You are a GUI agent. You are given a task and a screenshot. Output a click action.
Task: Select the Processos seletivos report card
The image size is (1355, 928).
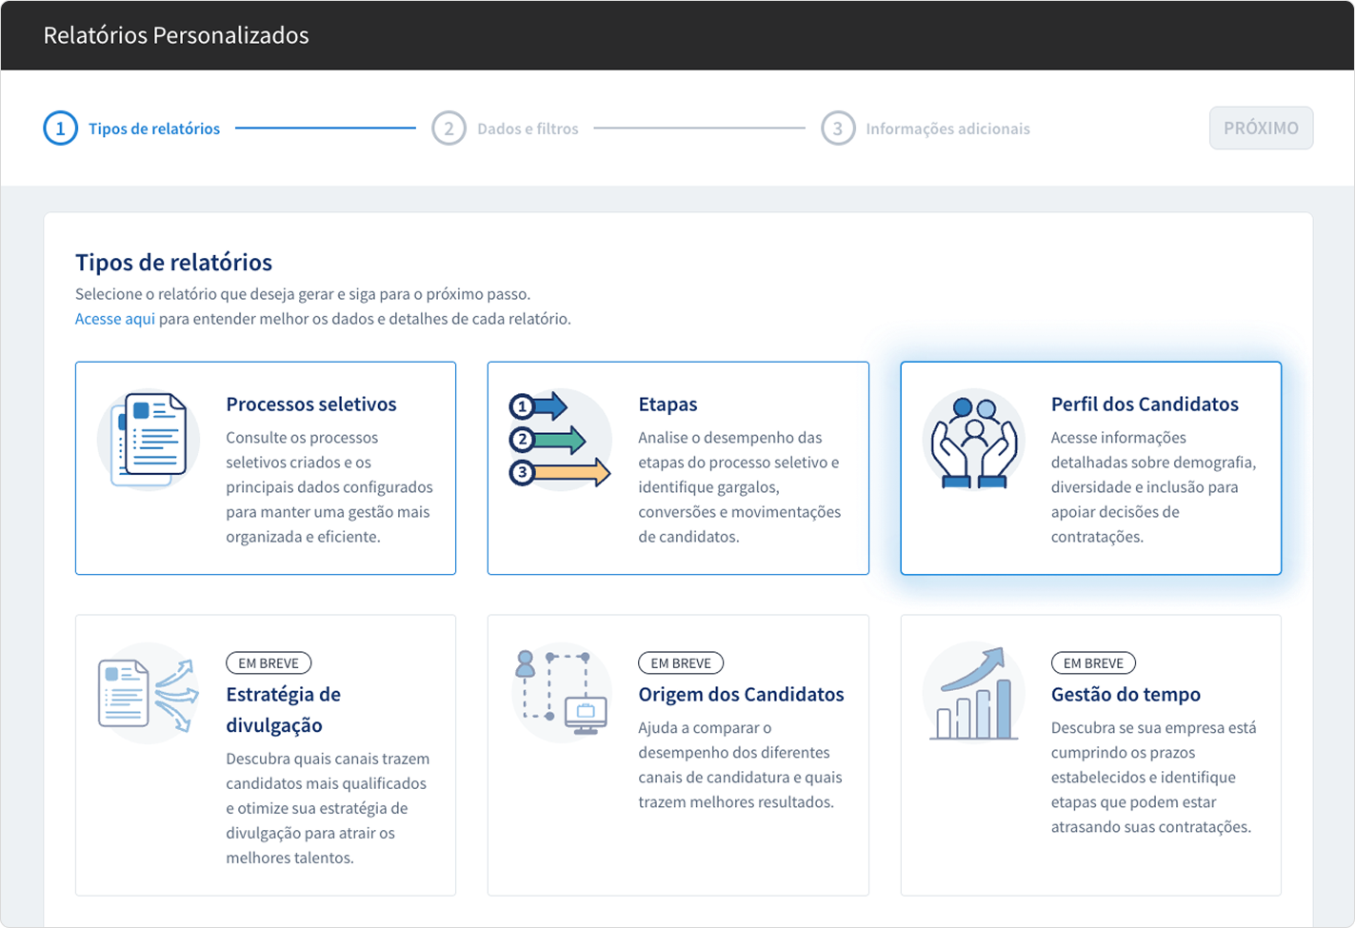click(266, 467)
